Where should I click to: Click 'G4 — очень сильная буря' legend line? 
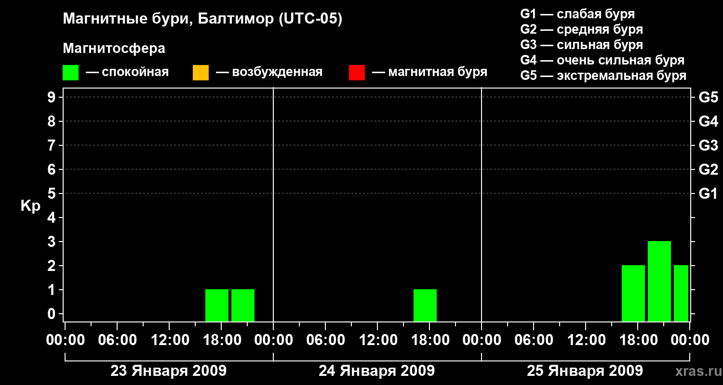coord(602,60)
